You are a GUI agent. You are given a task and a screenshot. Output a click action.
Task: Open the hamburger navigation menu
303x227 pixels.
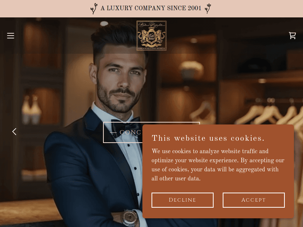[11, 36]
